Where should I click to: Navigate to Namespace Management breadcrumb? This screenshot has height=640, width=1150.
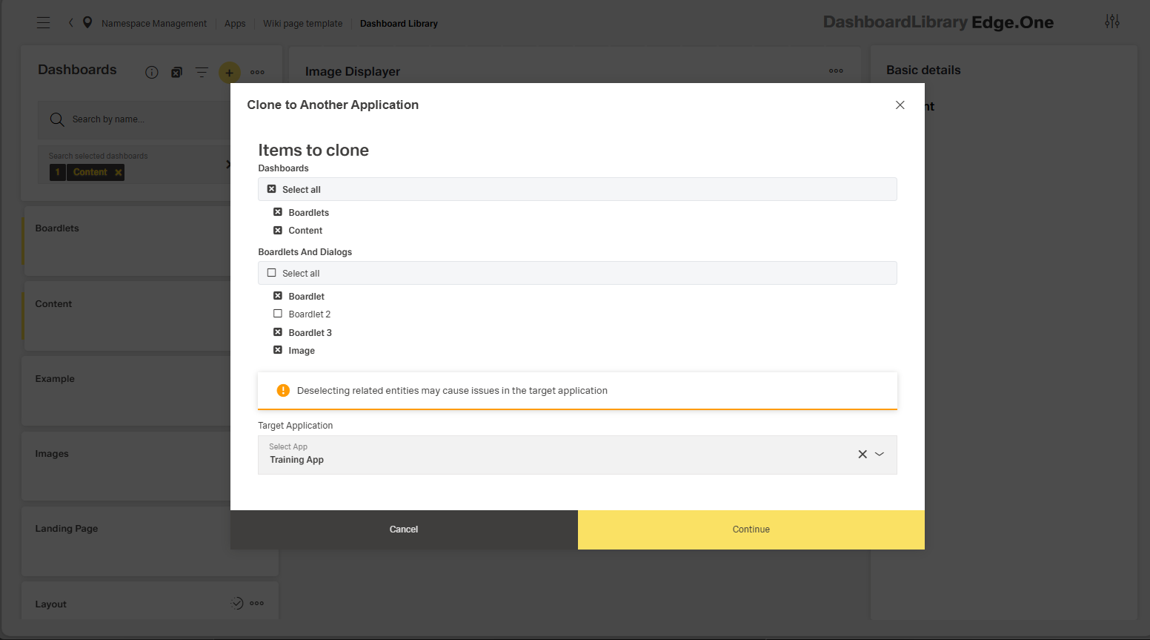pos(154,24)
